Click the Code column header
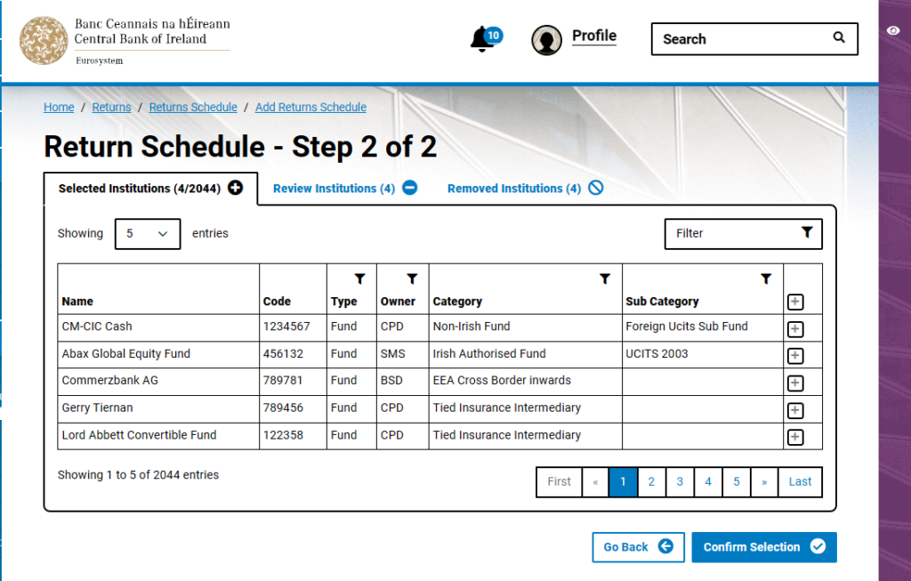911x581 pixels. pyautogui.click(x=293, y=289)
